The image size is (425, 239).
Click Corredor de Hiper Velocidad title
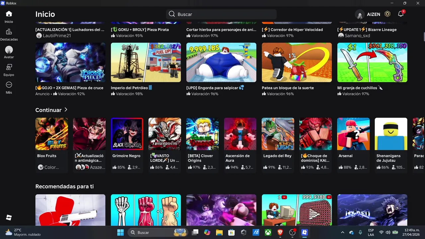click(x=292, y=30)
